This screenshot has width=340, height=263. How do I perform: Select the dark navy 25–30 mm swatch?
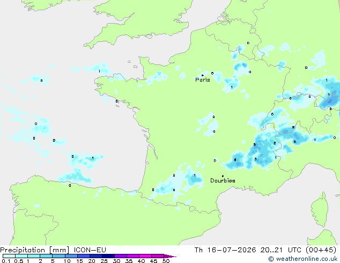click(108, 256)
